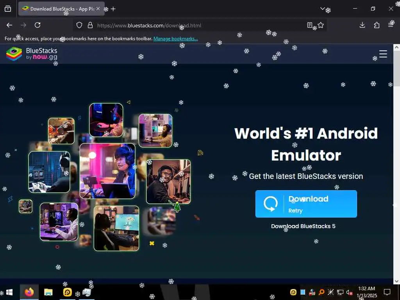The height and width of the screenshot is (300, 400).
Task: Open the Windows notification center
Action: pos(387,292)
